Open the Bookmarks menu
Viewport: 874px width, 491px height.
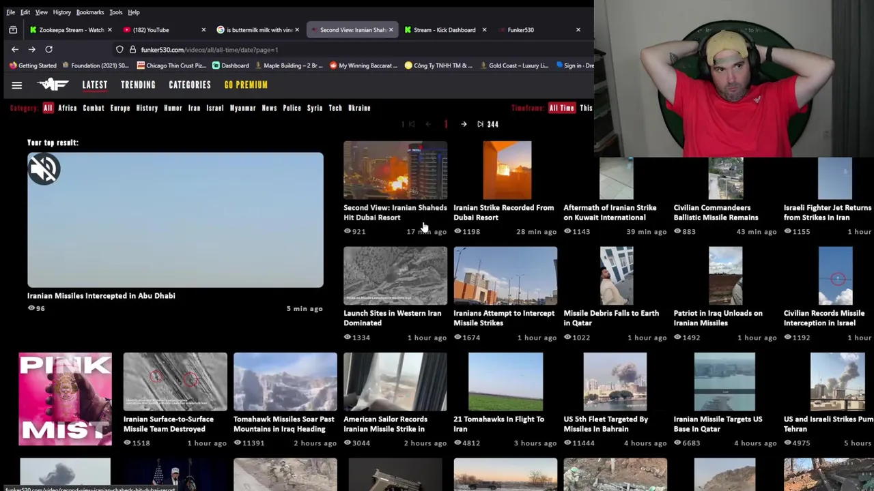coord(90,12)
